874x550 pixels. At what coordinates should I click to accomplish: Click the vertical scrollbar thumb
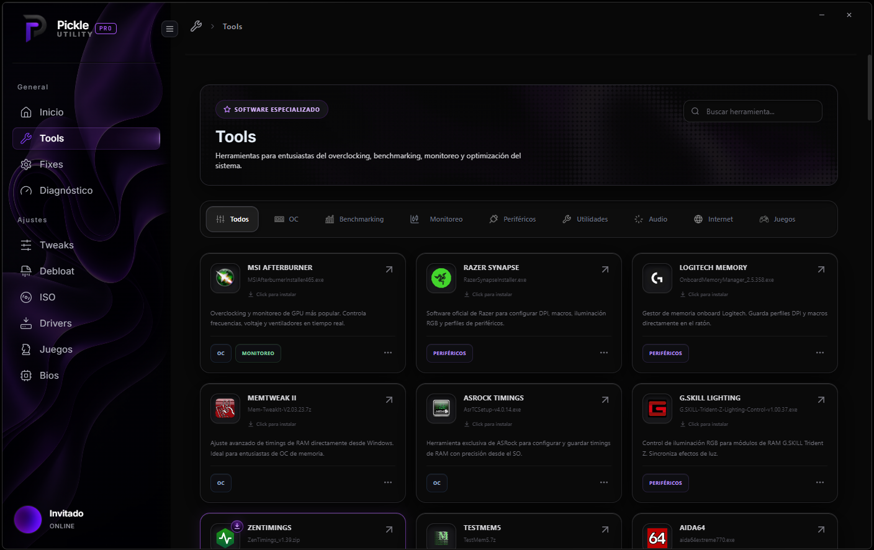(x=870, y=87)
